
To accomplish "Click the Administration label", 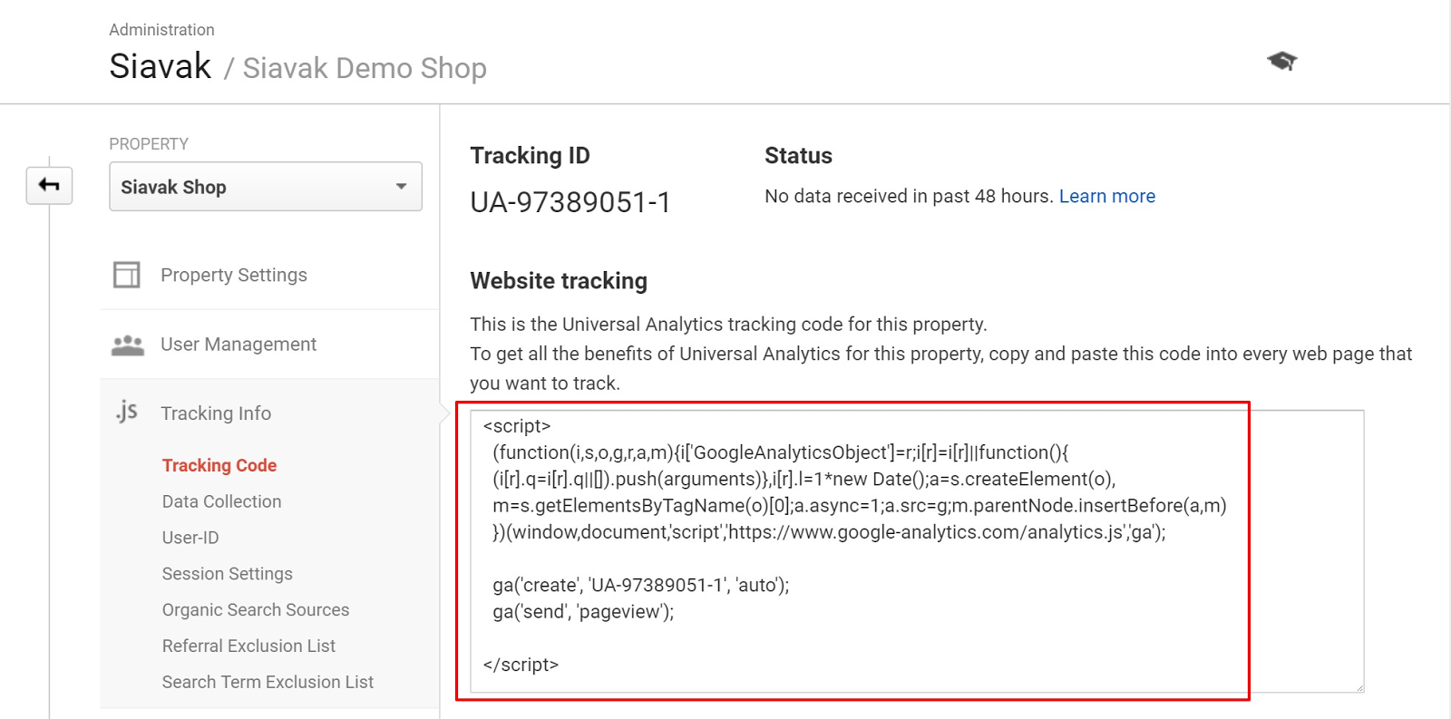I will point(161,30).
